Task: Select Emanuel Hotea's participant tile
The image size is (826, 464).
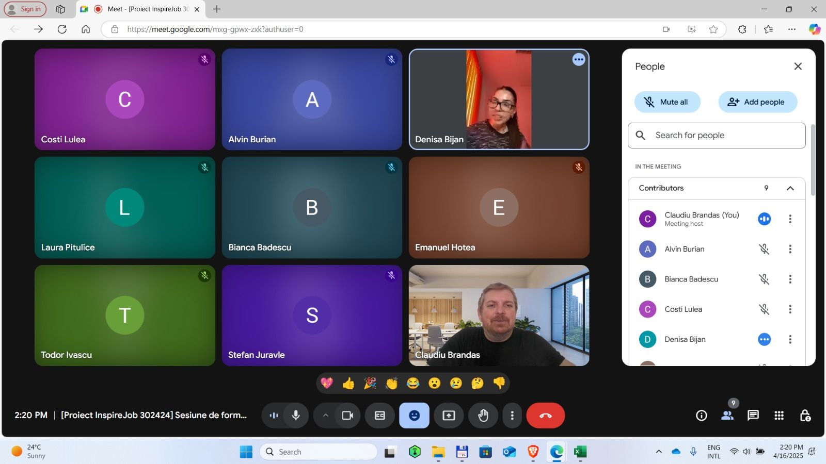Action: click(x=499, y=208)
